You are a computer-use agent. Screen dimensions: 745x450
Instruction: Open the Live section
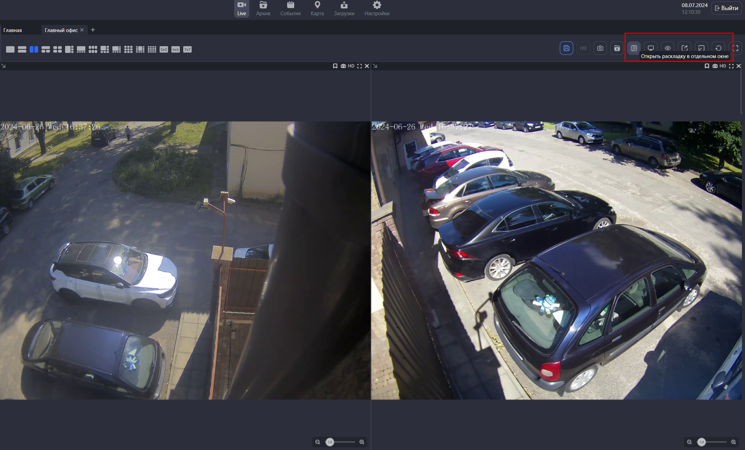(242, 8)
